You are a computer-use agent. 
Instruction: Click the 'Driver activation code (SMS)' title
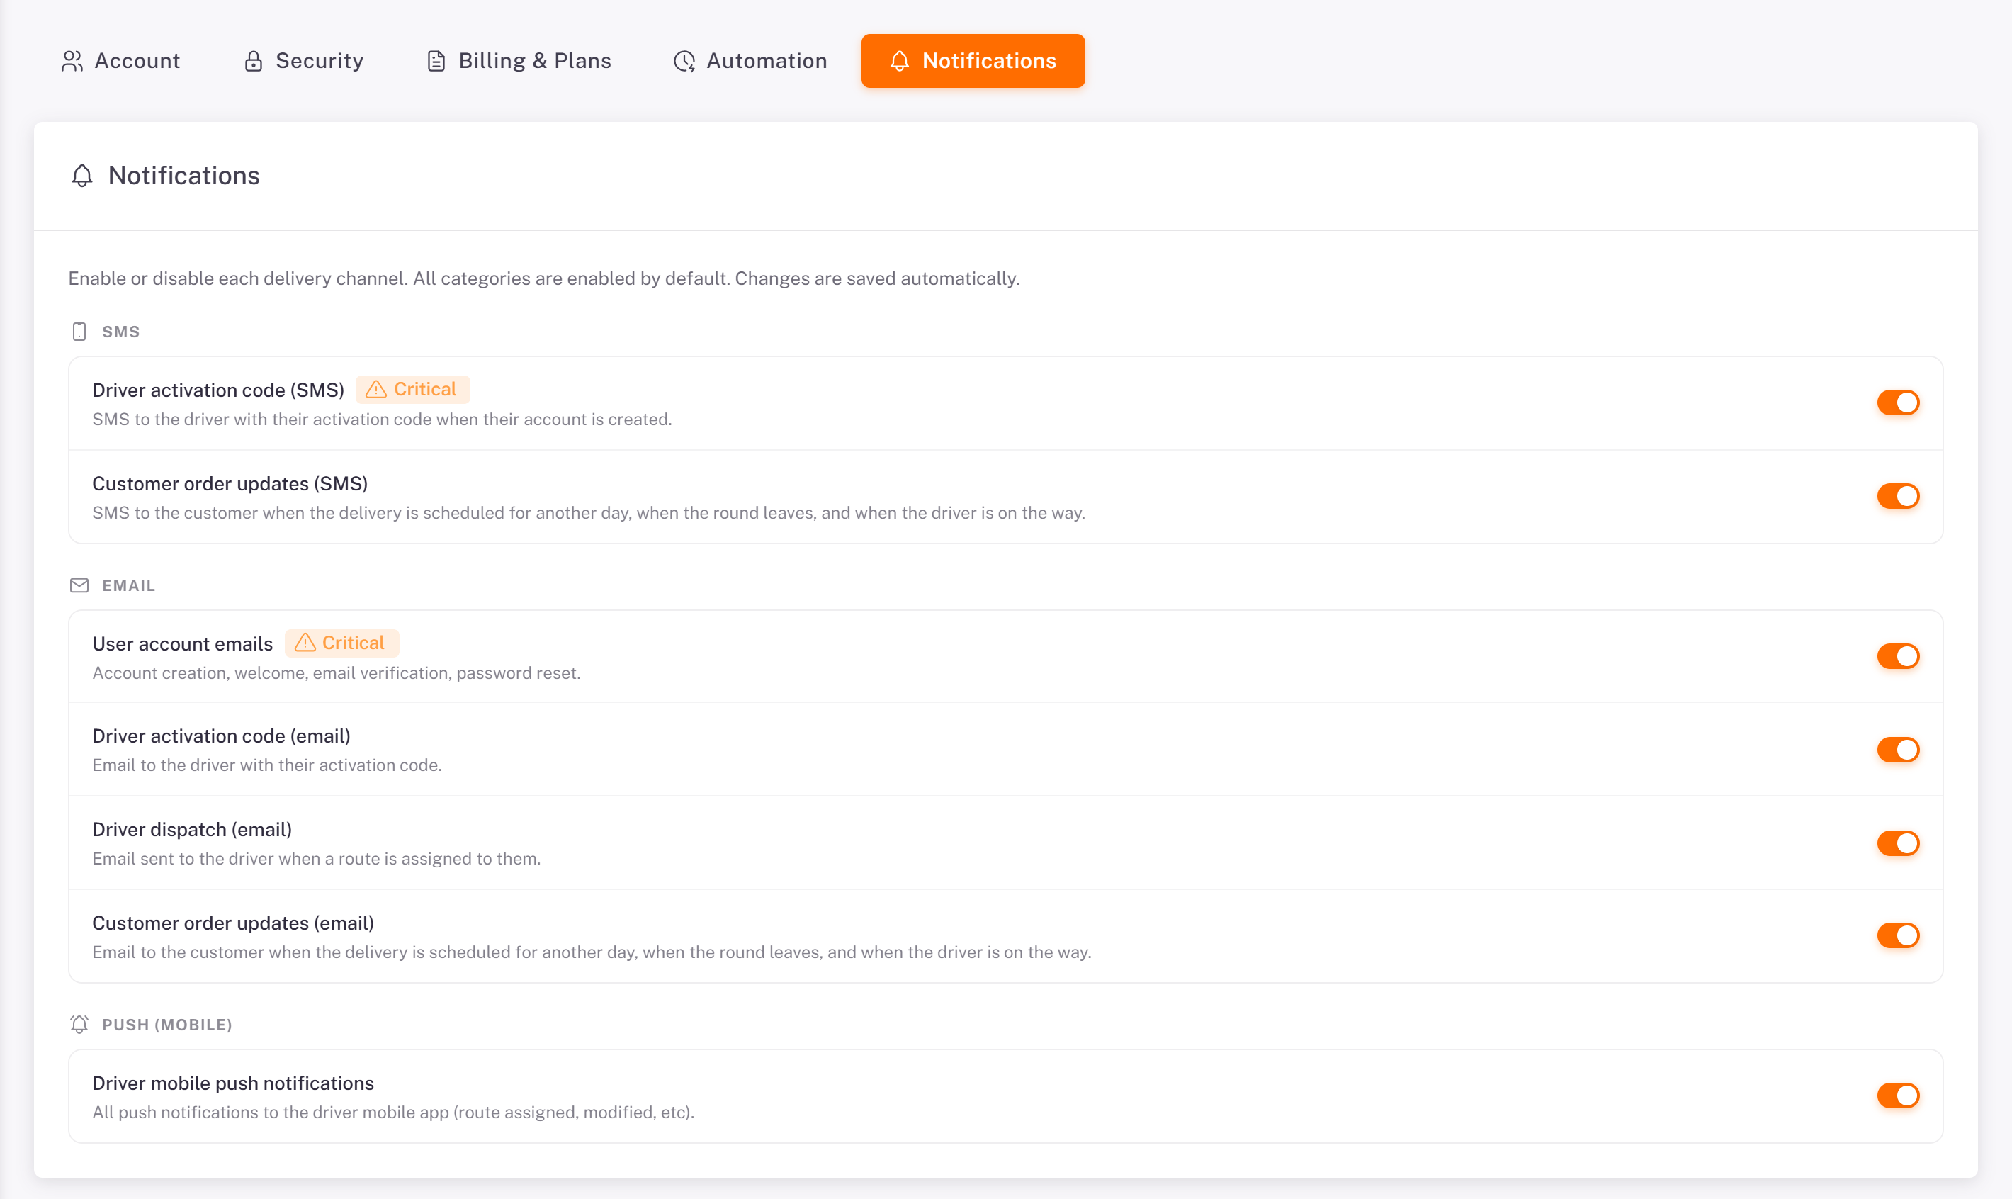pyautogui.click(x=218, y=390)
